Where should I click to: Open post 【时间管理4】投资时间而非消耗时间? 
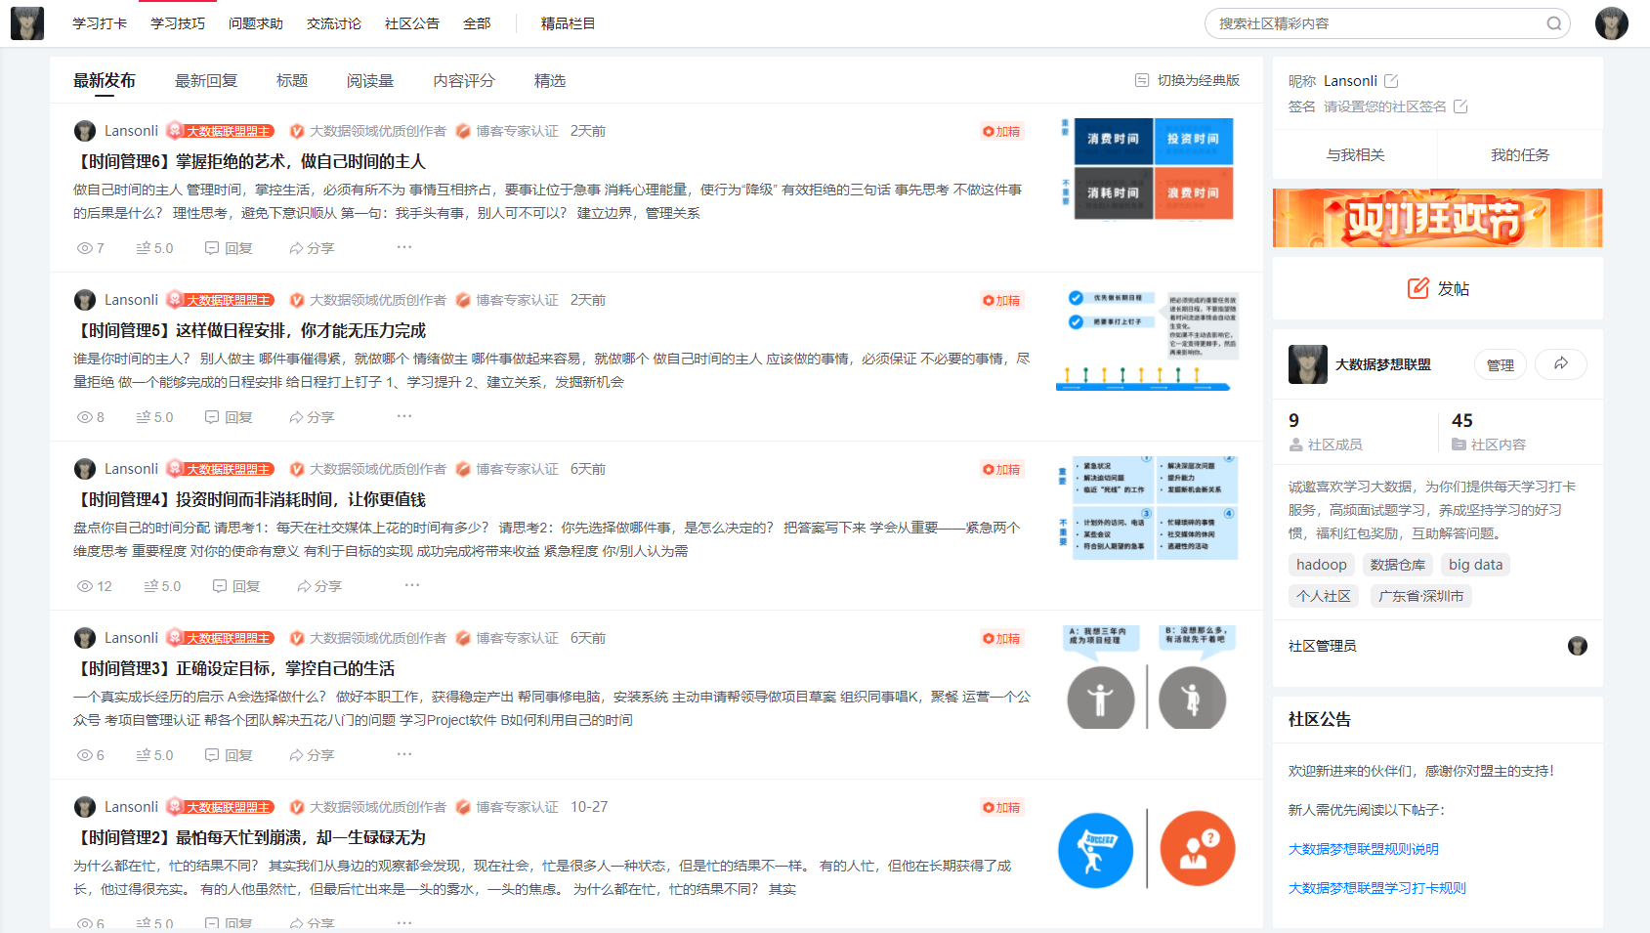250,499
